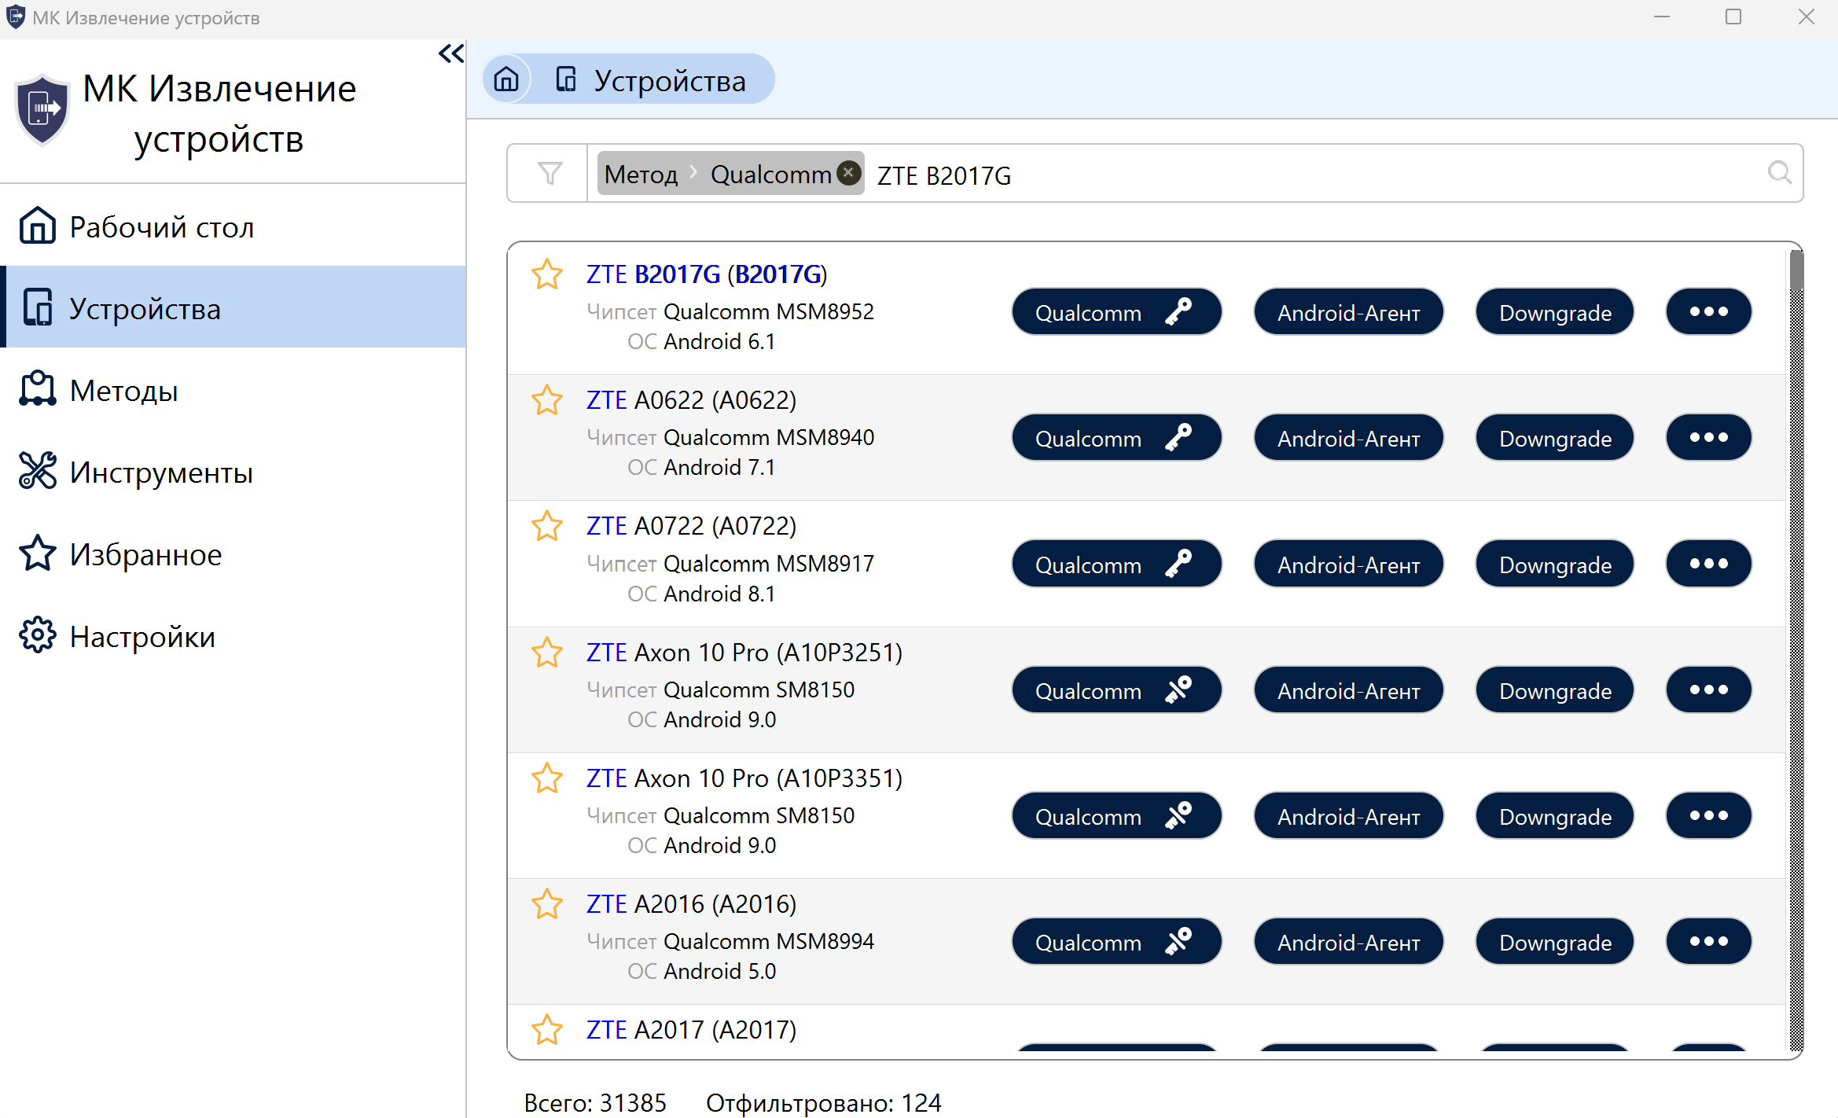Viewport: 1838px width, 1118px height.
Task: Click Downgrade for ZTE A0622
Action: [1555, 438]
